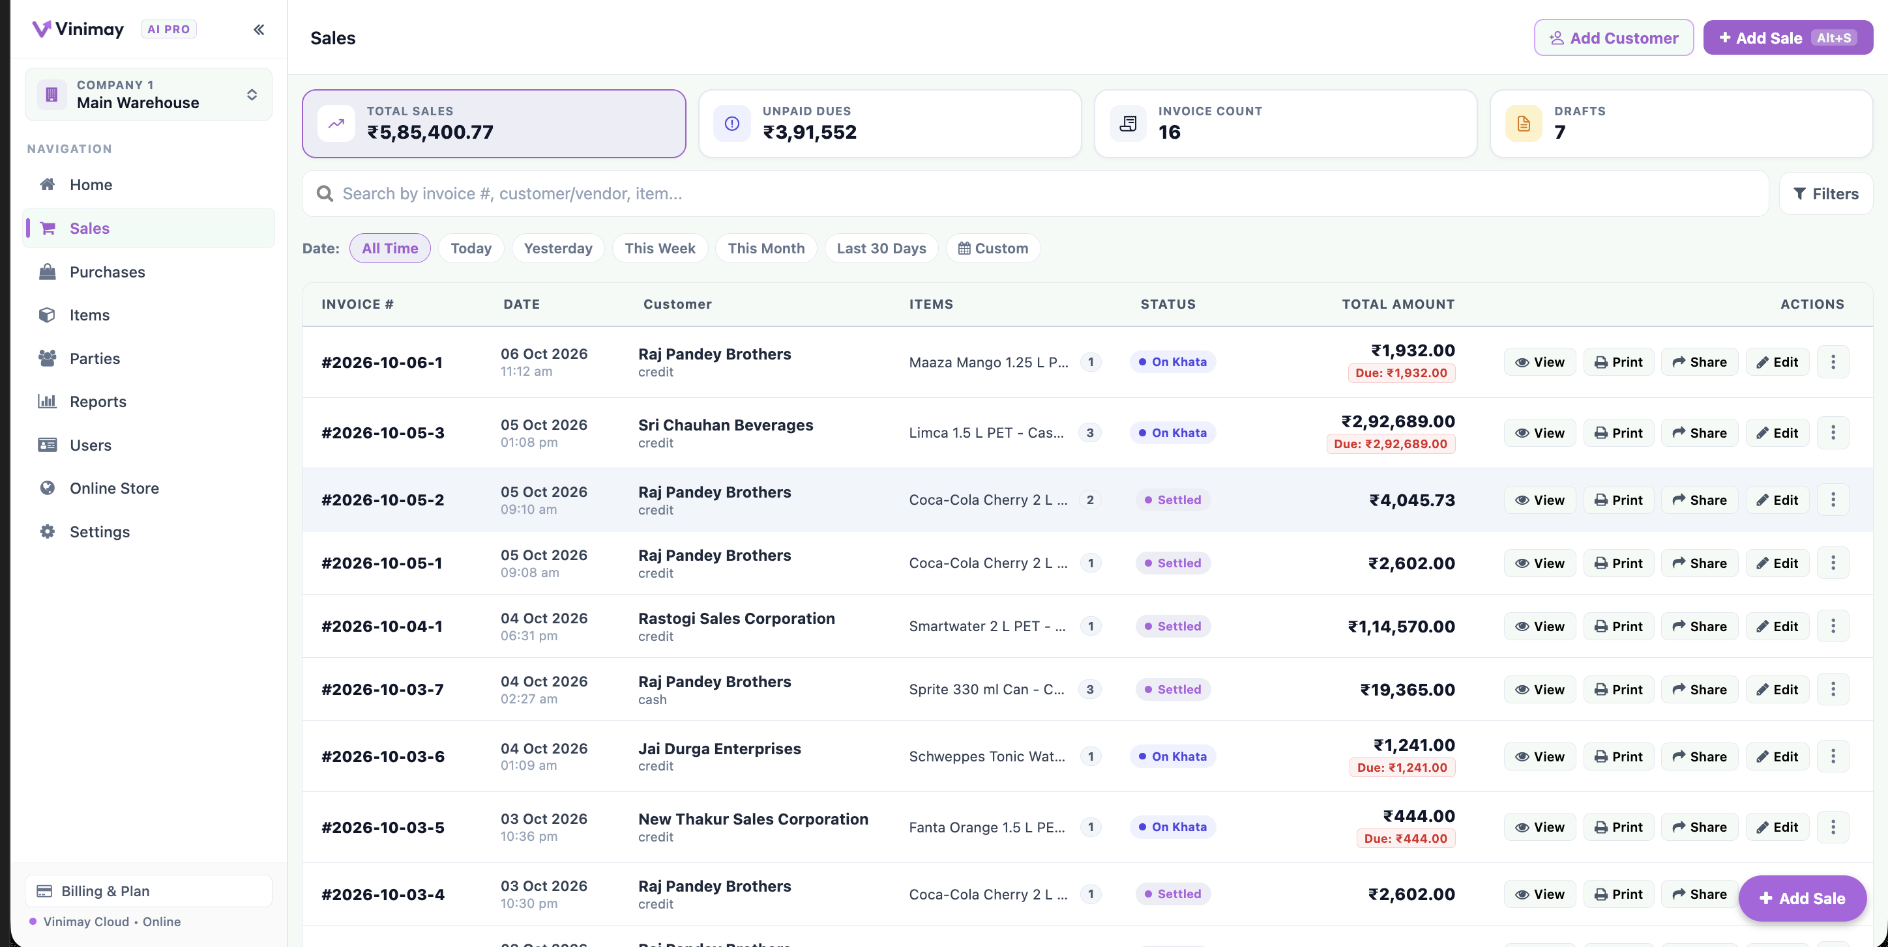Screen dimensions: 1888x947
Task: Share invoice #2026-10-03-5
Action: pos(1699,827)
